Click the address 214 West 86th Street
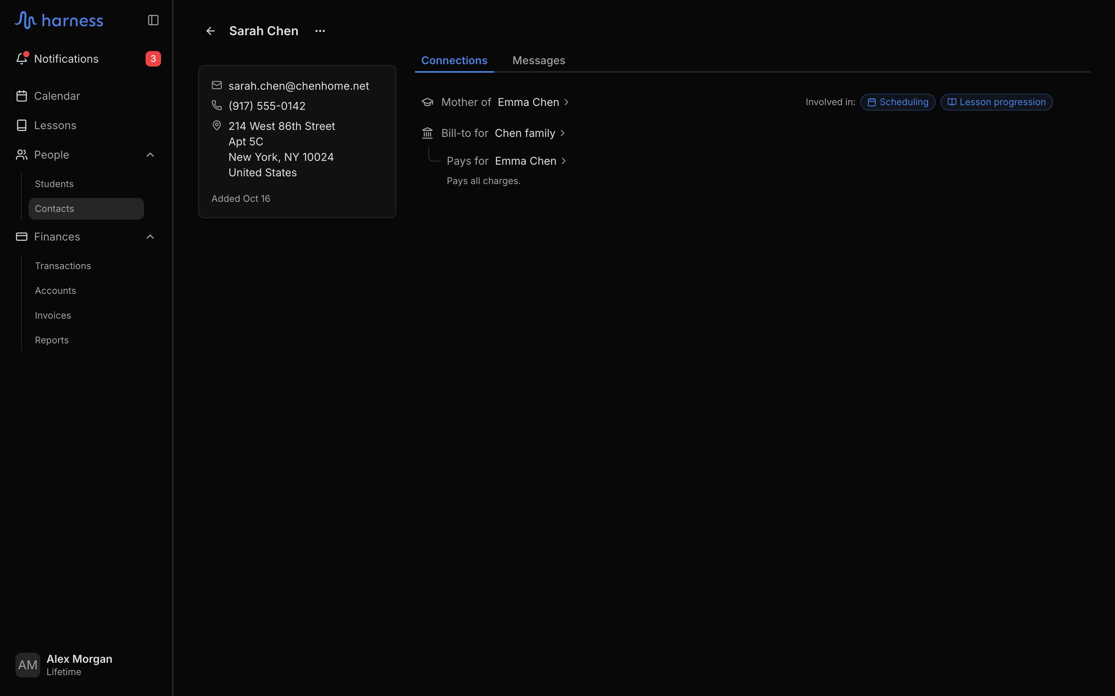The height and width of the screenshot is (696, 1115). [281, 126]
